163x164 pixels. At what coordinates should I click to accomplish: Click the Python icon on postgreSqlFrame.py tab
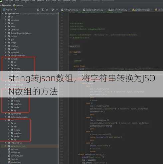(x=84, y=10)
